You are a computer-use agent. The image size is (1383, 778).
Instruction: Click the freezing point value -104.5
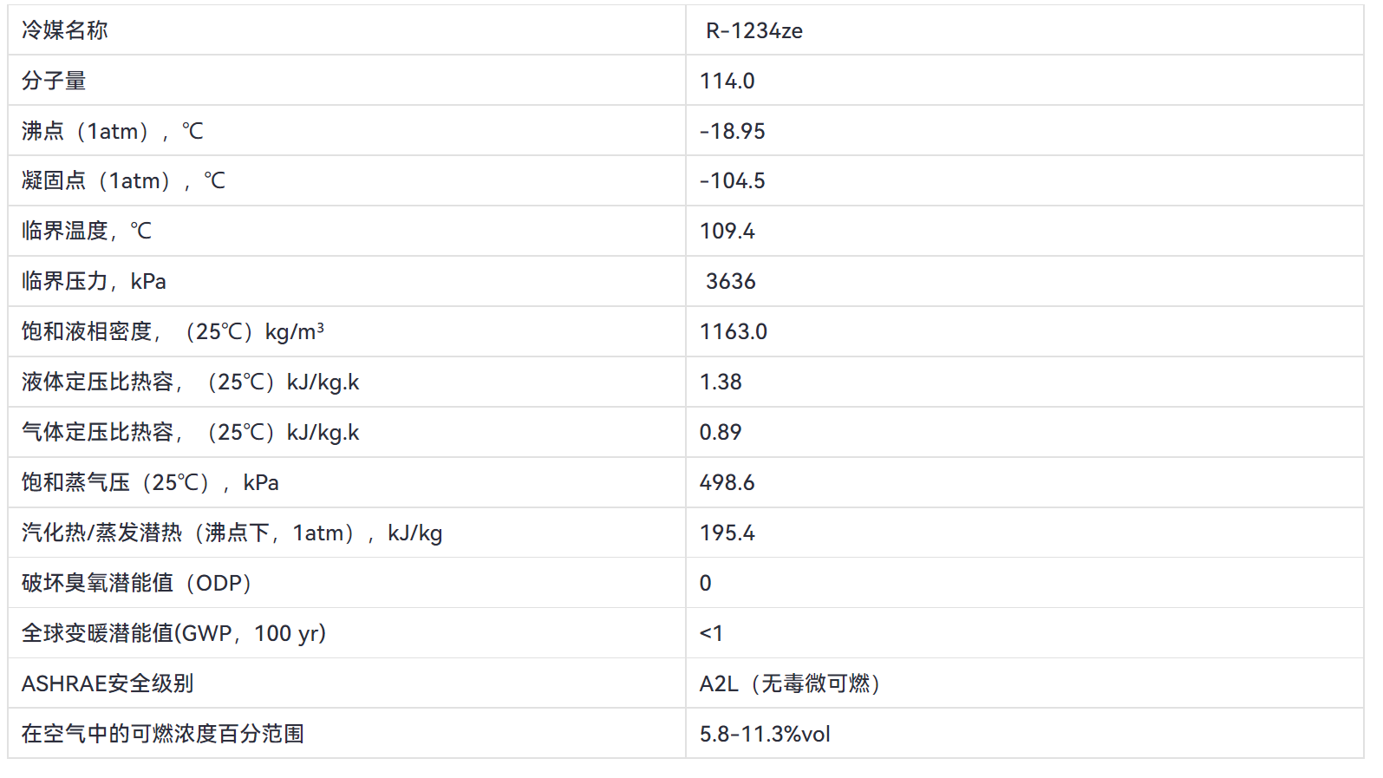tap(732, 180)
